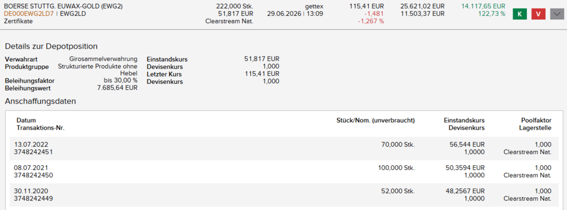Click transaction number 3748242449

[x=33, y=199]
